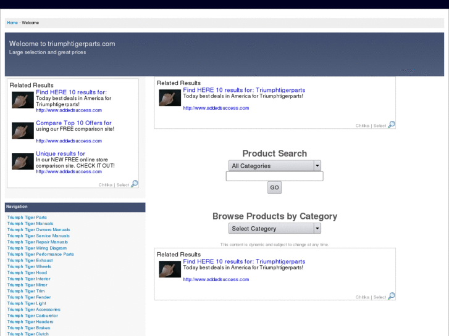Click 'Welcome to triumphtigerparts.com' banner heading
This screenshot has width=449, height=336.
tap(62, 44)
